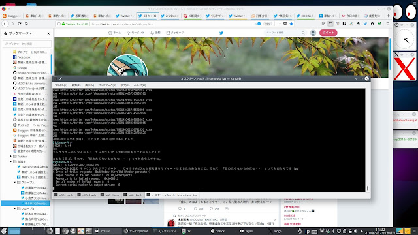Expand the Twitter bookmark folder
418x235 pixels.
pyautogui.click(x=11, y=157)
